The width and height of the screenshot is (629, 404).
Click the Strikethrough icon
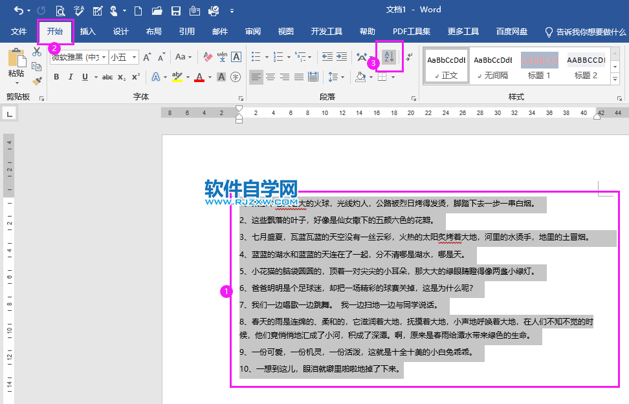(107, 76)
